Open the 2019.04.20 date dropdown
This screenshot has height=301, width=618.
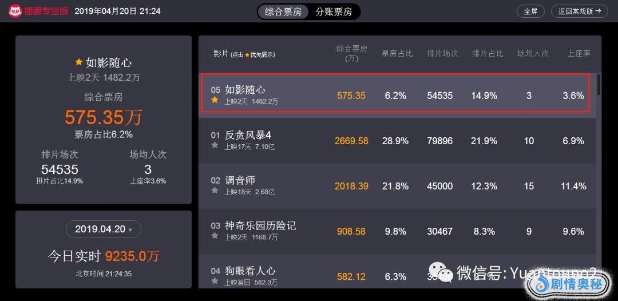[104, 229]
